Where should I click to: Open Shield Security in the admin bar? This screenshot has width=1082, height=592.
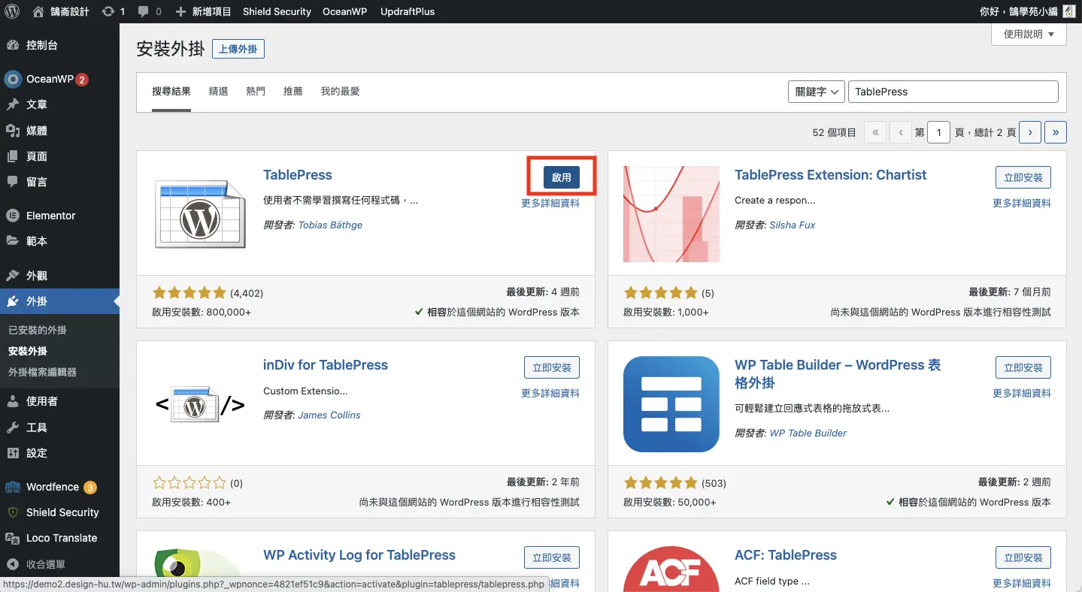tap(277, 11)
